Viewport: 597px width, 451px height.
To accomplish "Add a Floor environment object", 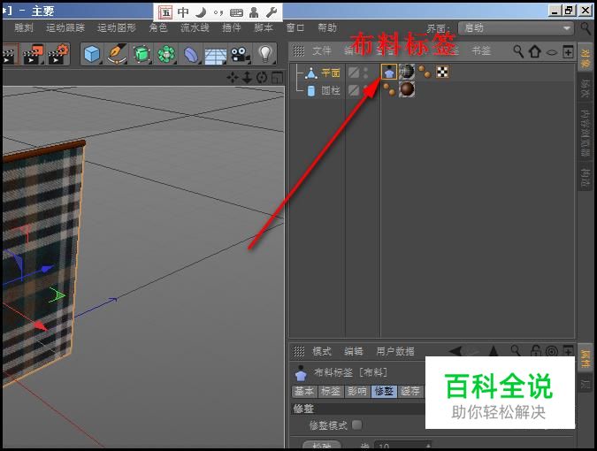I will tap(216, 56).
